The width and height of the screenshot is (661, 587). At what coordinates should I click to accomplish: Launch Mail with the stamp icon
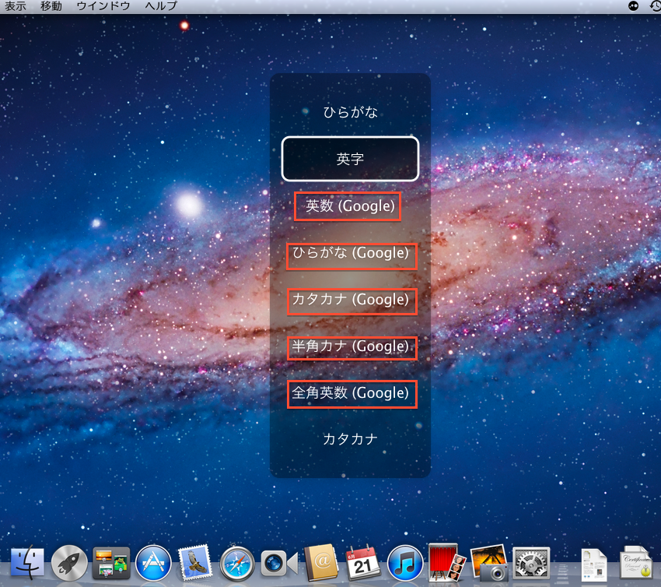pyautogui.click(x=194, y=563)
